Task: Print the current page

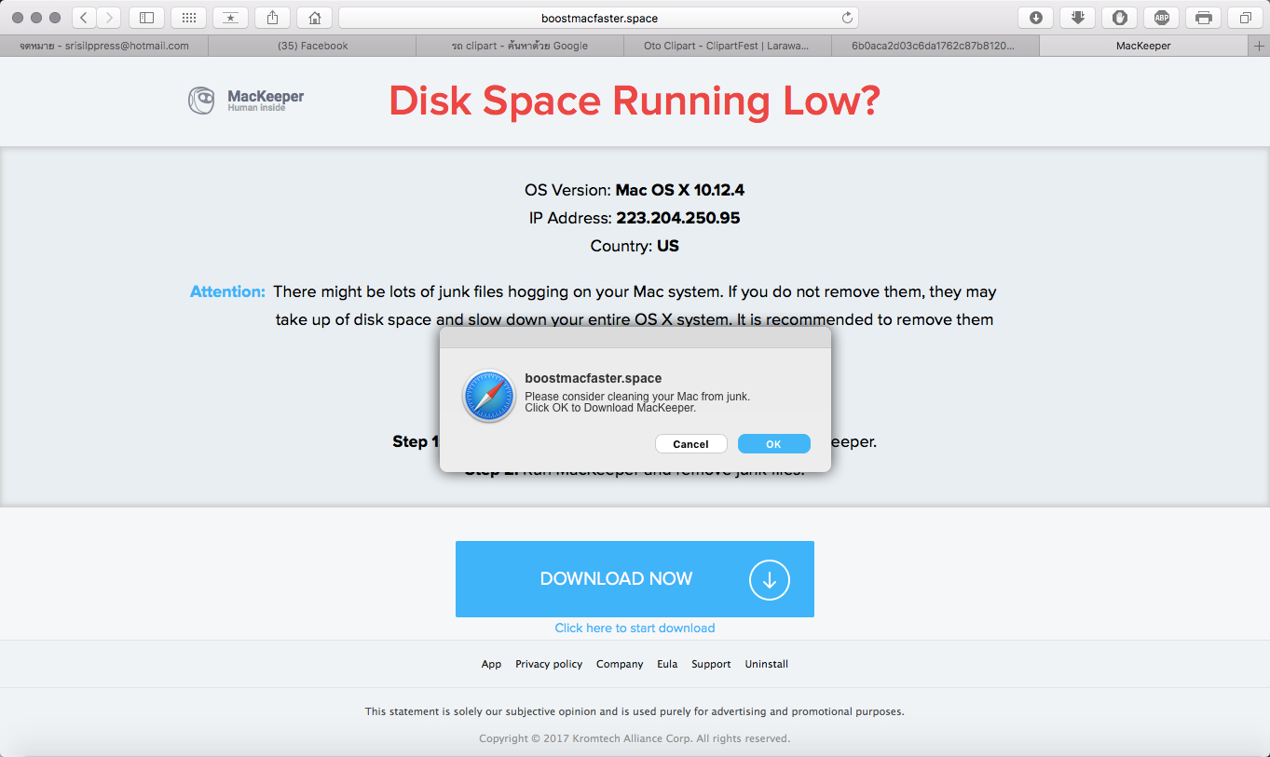Action: coord(1203,18)
